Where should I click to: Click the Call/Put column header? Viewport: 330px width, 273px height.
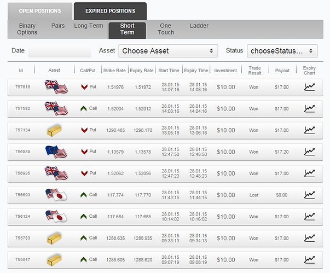88,71
